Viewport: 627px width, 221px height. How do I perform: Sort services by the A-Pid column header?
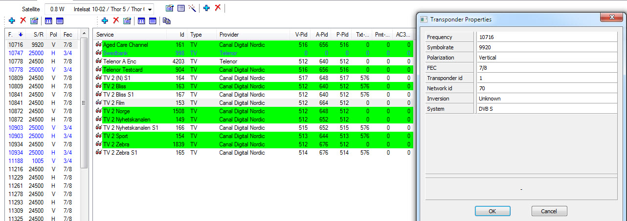[x=321, y=35]
